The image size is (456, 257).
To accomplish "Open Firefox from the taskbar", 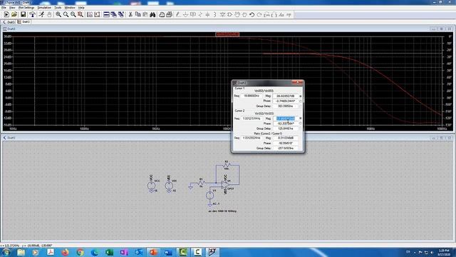I will click(x=65, y=252).
